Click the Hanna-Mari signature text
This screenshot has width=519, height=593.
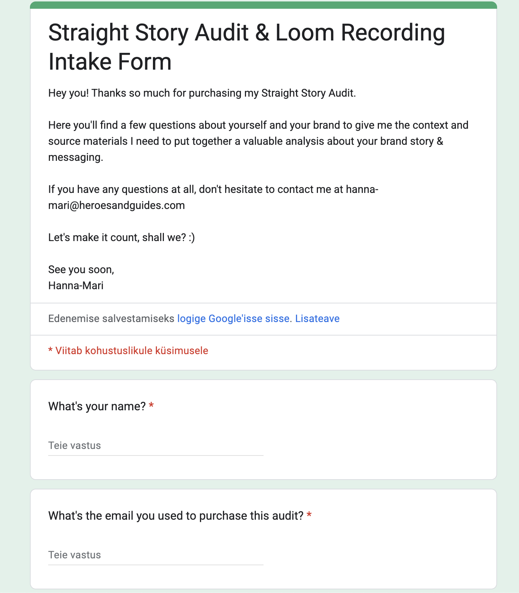(76, 286)
